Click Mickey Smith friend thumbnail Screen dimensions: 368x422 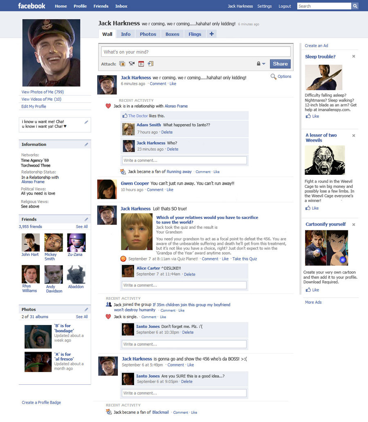tap(54, 242)
